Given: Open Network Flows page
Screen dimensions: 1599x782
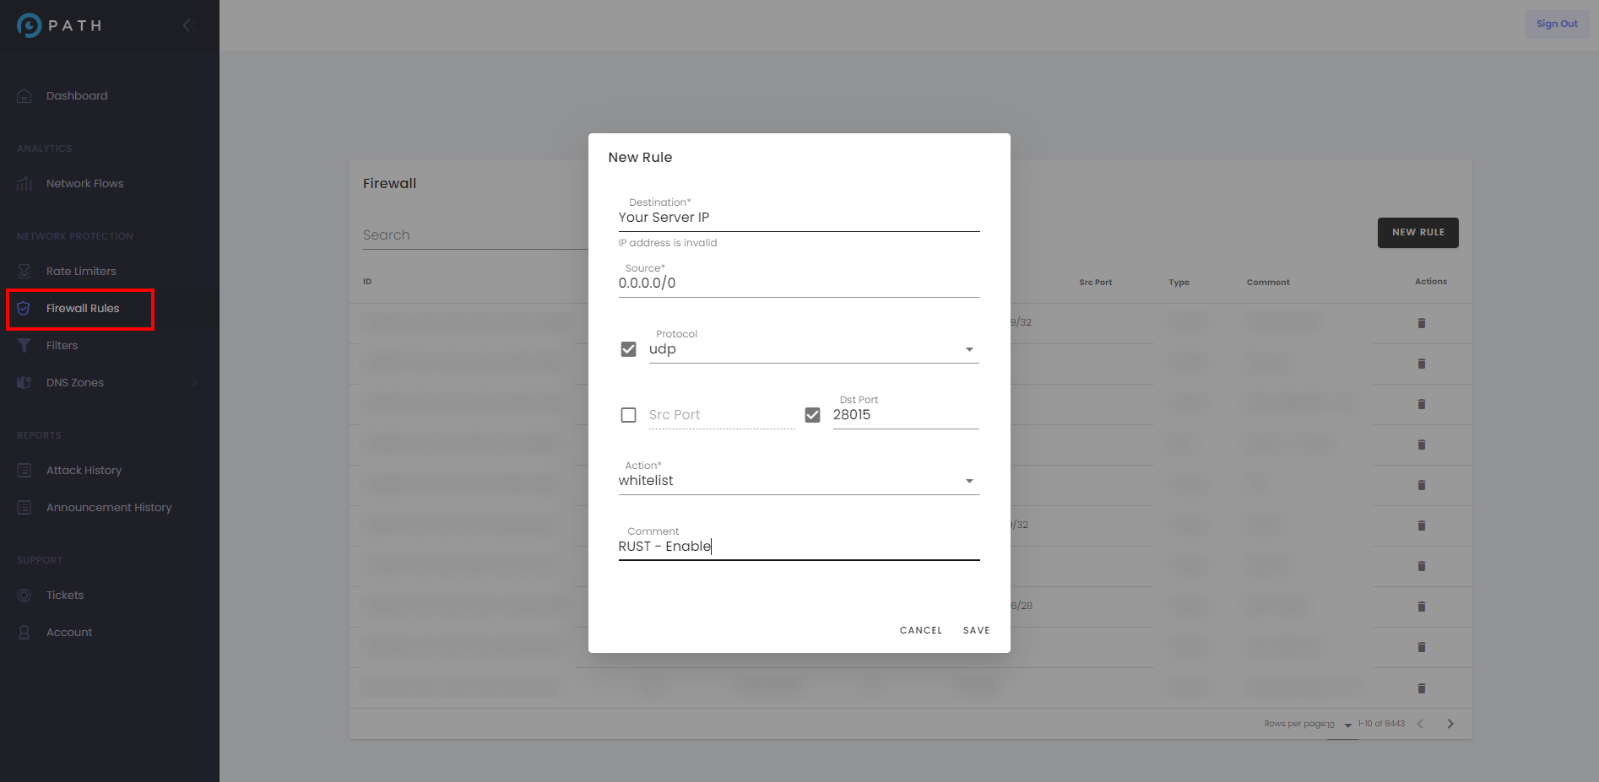Looking at the screenshot, I should 84,184.
